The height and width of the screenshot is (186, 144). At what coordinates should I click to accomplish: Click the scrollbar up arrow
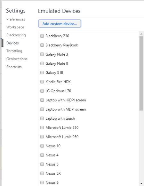click(141, 34)
